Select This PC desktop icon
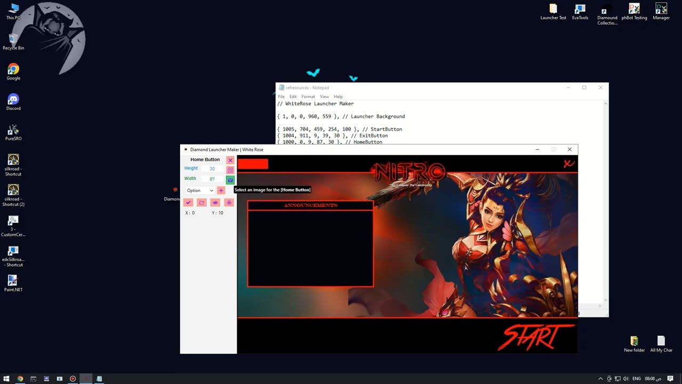Screen dimensions: 682x384 coord(13,11)
